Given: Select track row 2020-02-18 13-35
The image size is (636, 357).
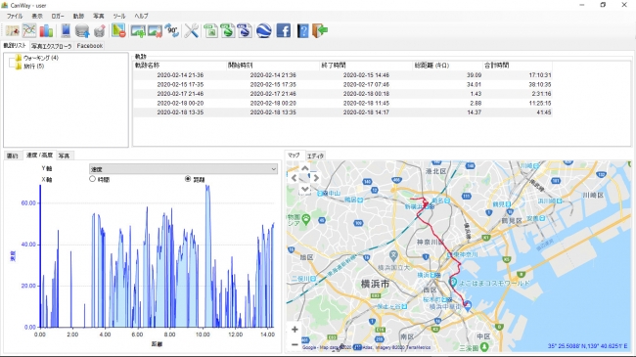Looking at the screenshot, I should [x=342, y=112].
